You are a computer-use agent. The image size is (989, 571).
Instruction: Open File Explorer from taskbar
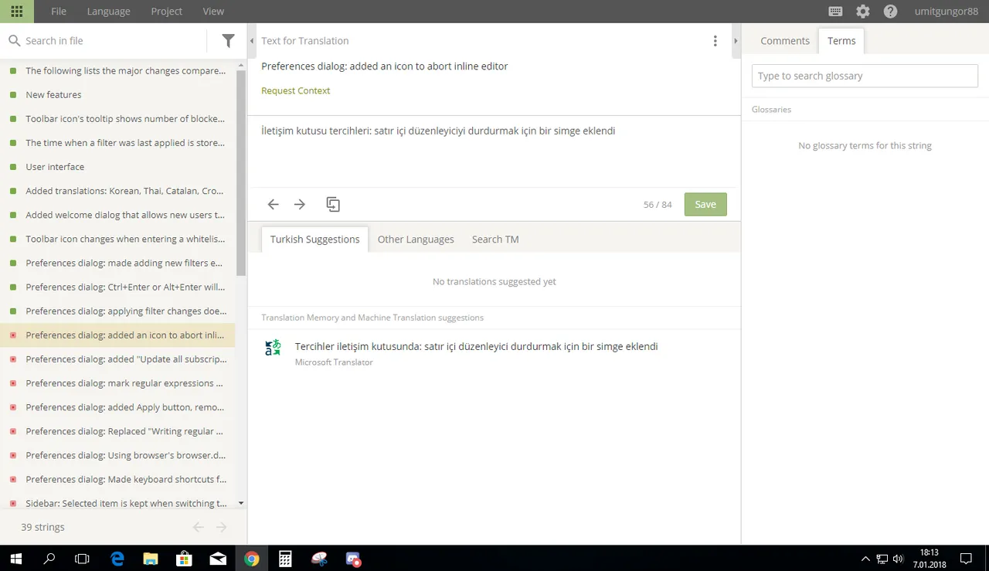tap(151, 559)
